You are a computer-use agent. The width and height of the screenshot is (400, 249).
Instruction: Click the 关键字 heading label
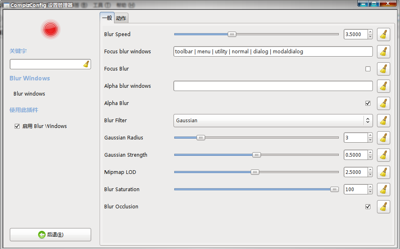click(x=18, y=51)
